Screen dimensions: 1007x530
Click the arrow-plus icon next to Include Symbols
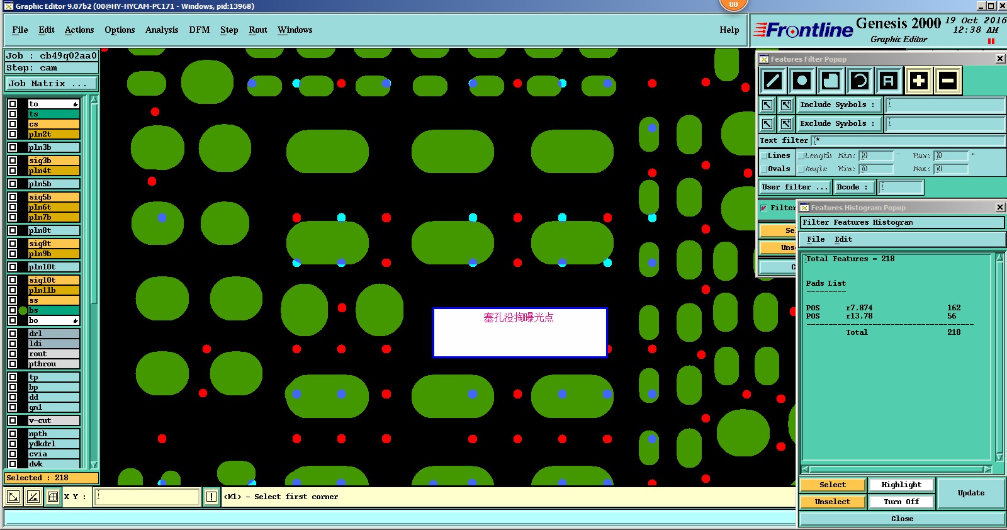[786, 105]
